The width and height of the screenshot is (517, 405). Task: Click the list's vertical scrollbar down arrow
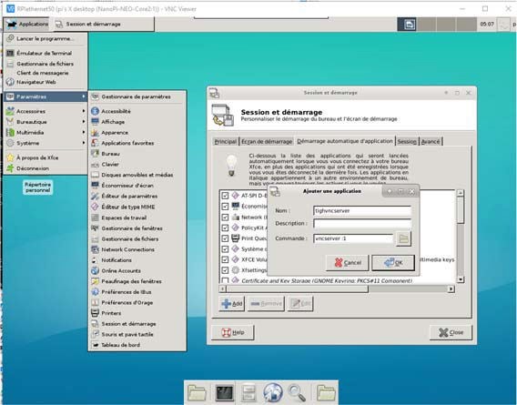pos(461,279)
